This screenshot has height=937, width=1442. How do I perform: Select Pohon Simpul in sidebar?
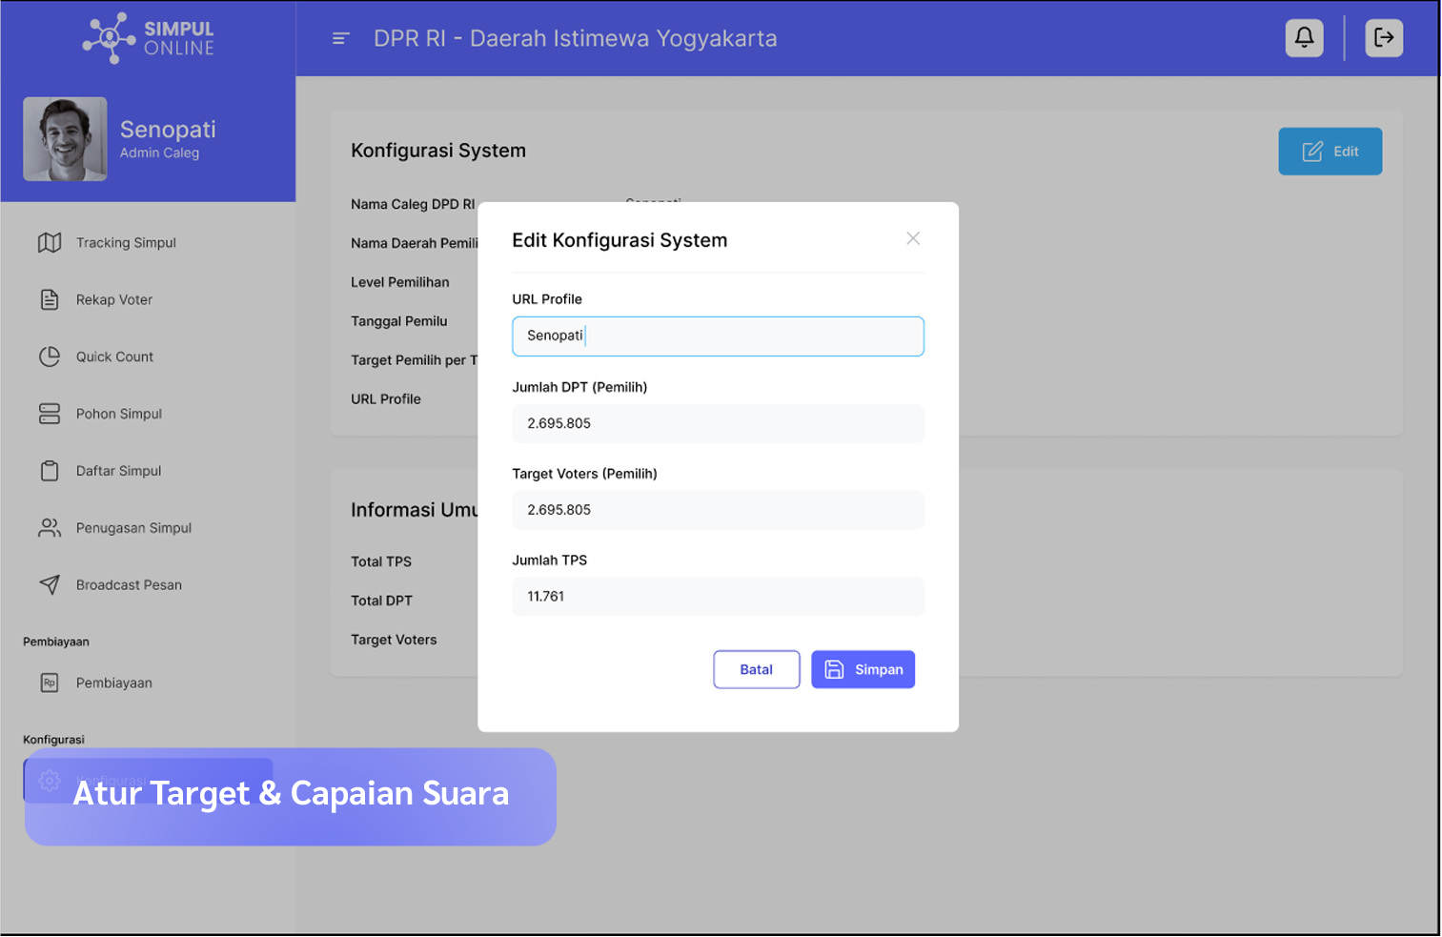pos(119,414)
